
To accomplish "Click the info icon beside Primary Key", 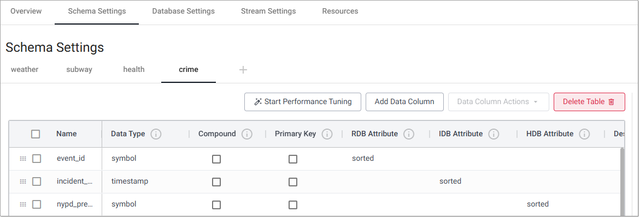I will pos(327,134).
